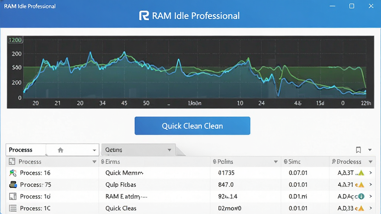381x214 pixels.
Task: Select the Process: 1C row label
Action: coord(35,208)
